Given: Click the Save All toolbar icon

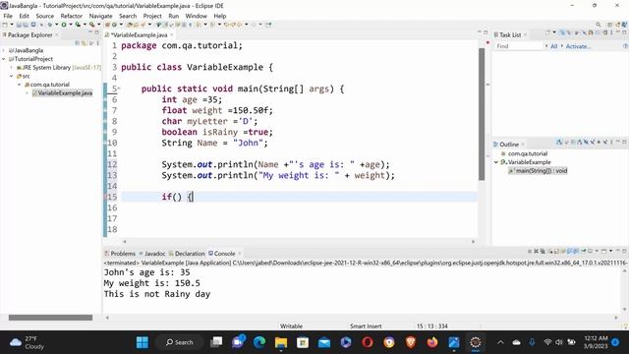Looking at the screenshot, I should click(26, 25).
